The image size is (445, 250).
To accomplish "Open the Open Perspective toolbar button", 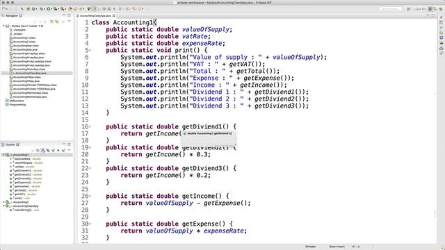I will pyautogui.click(x=409, y=9).
